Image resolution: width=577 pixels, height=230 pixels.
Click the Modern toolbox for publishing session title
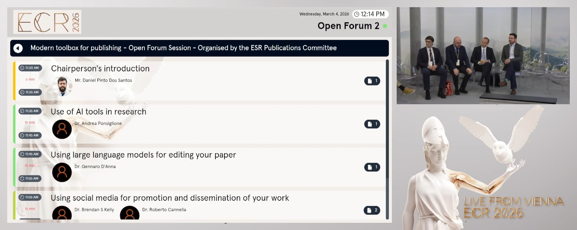point(184,48)
